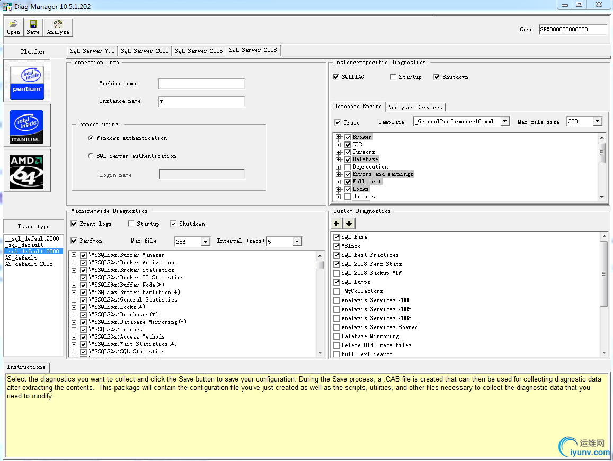Check the Analysis Services 2008 diagnostic
The image size is (613, 461).
pos(336,318)
